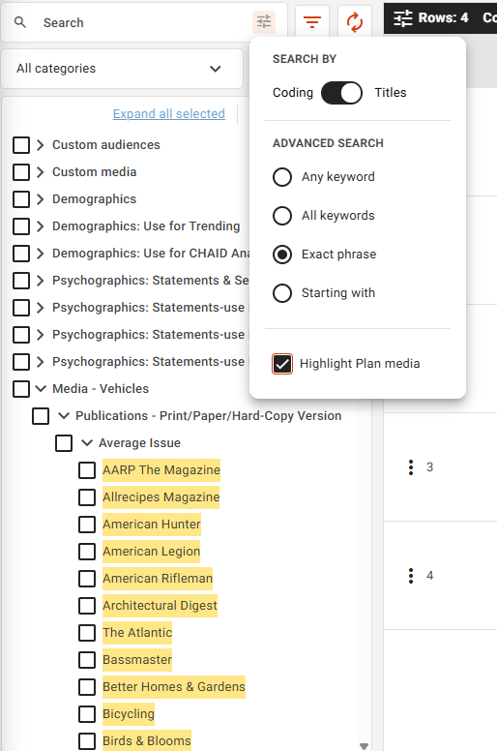Image resolution: width=497 pixels, height=751 pixels.
Task: Click the red filter icon
Action: coord(312,22)
